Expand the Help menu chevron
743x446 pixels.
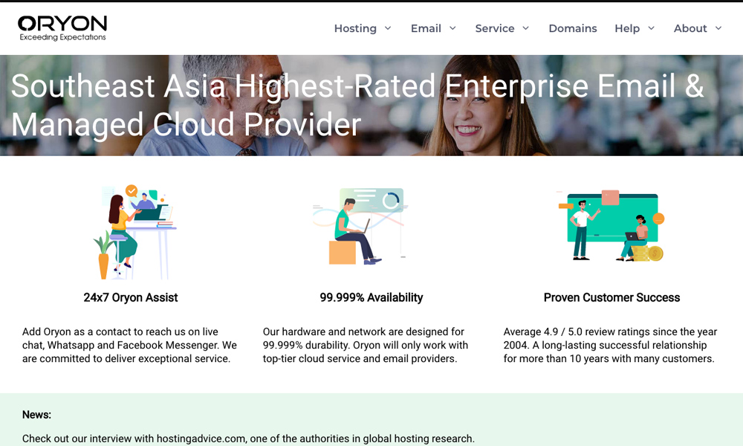[x=651, y=28]
